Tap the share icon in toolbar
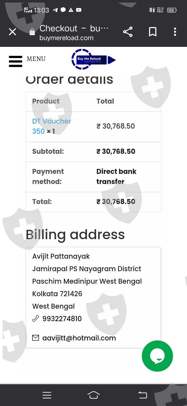187x406 pixels. (x=128, y=32)
